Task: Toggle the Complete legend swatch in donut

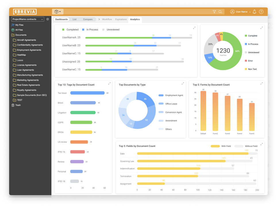Action: [x=246, y=36]
